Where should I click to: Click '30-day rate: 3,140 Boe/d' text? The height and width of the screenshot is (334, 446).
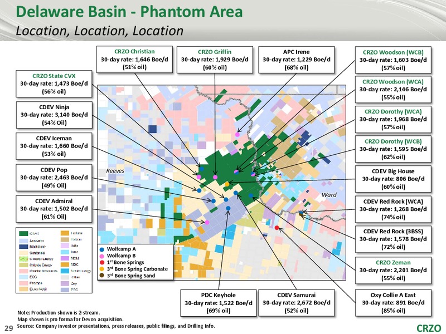point(54,115)
